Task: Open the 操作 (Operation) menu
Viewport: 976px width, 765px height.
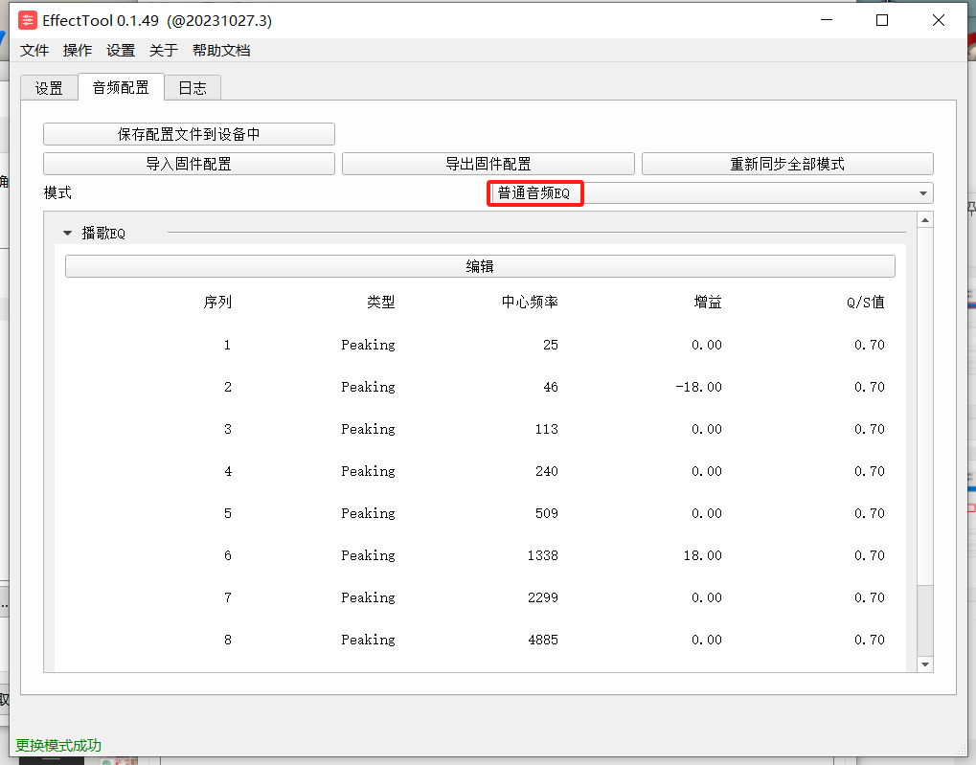Action: click(x=77, y=50)
